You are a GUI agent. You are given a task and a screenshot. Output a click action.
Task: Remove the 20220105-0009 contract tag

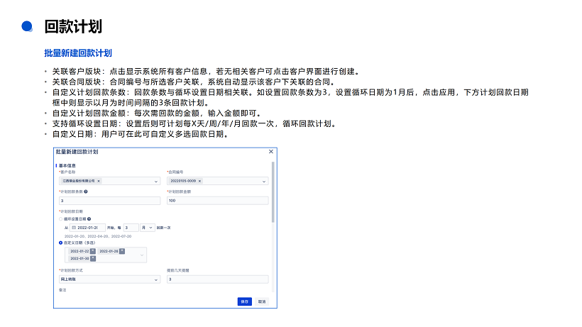[199, 181]
